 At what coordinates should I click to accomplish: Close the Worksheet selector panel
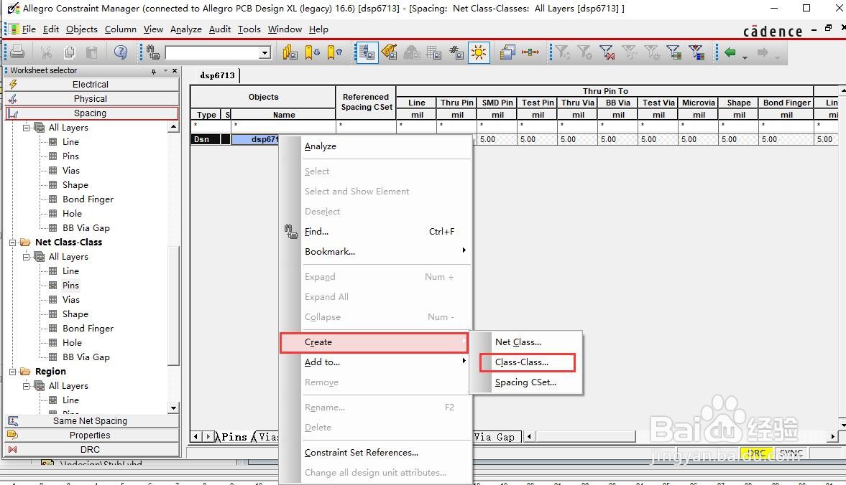tap(174, 70)
